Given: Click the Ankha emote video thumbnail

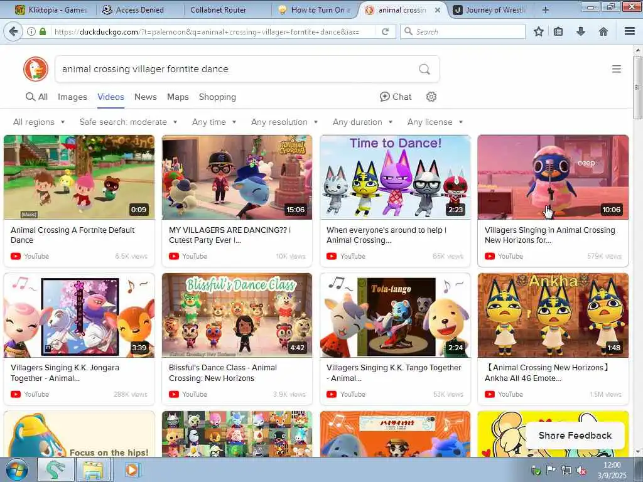Looking at the screenshot, I should pyautogui.click(x=553, y=315).
